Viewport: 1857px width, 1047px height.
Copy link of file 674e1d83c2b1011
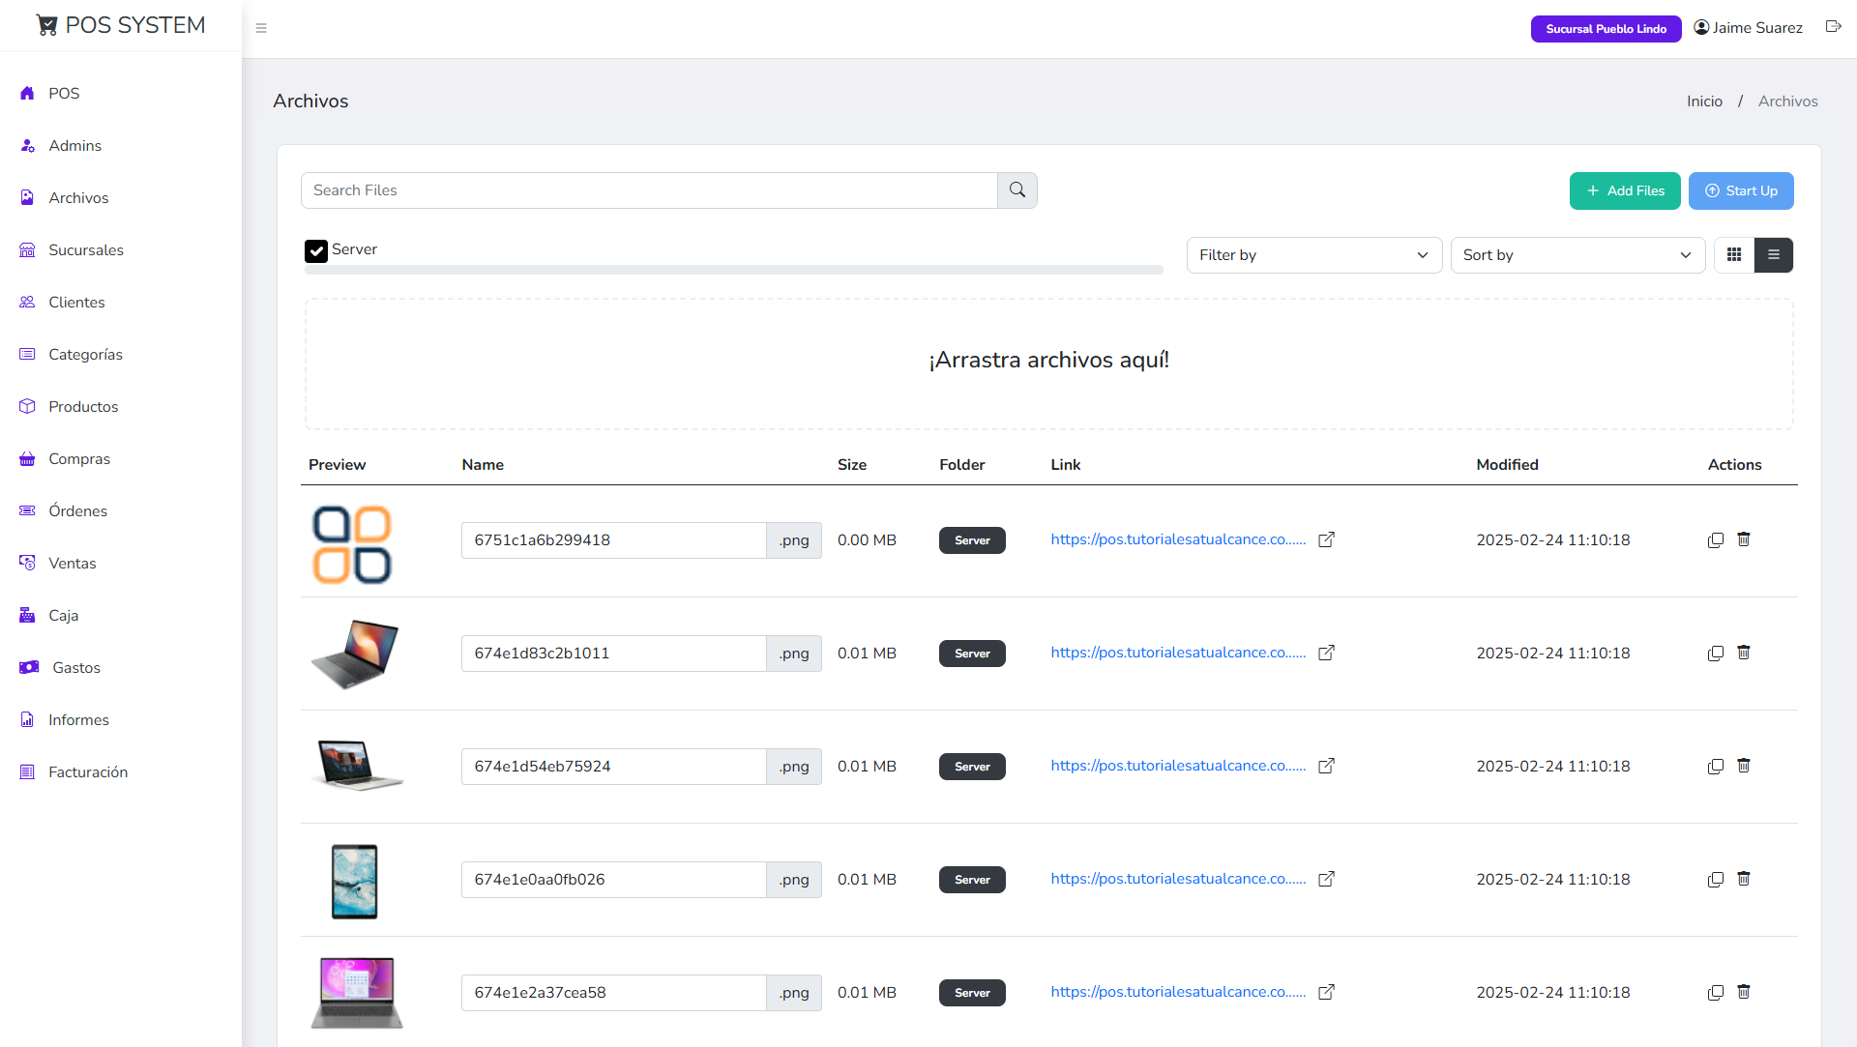point(1715,654)
